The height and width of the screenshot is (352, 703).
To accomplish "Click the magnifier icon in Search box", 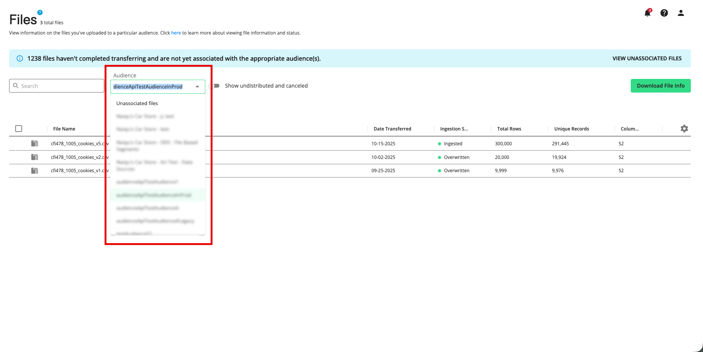I will 16,86.
